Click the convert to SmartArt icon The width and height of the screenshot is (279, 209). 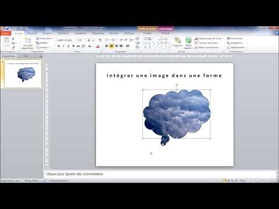click(x=138, y=48)
